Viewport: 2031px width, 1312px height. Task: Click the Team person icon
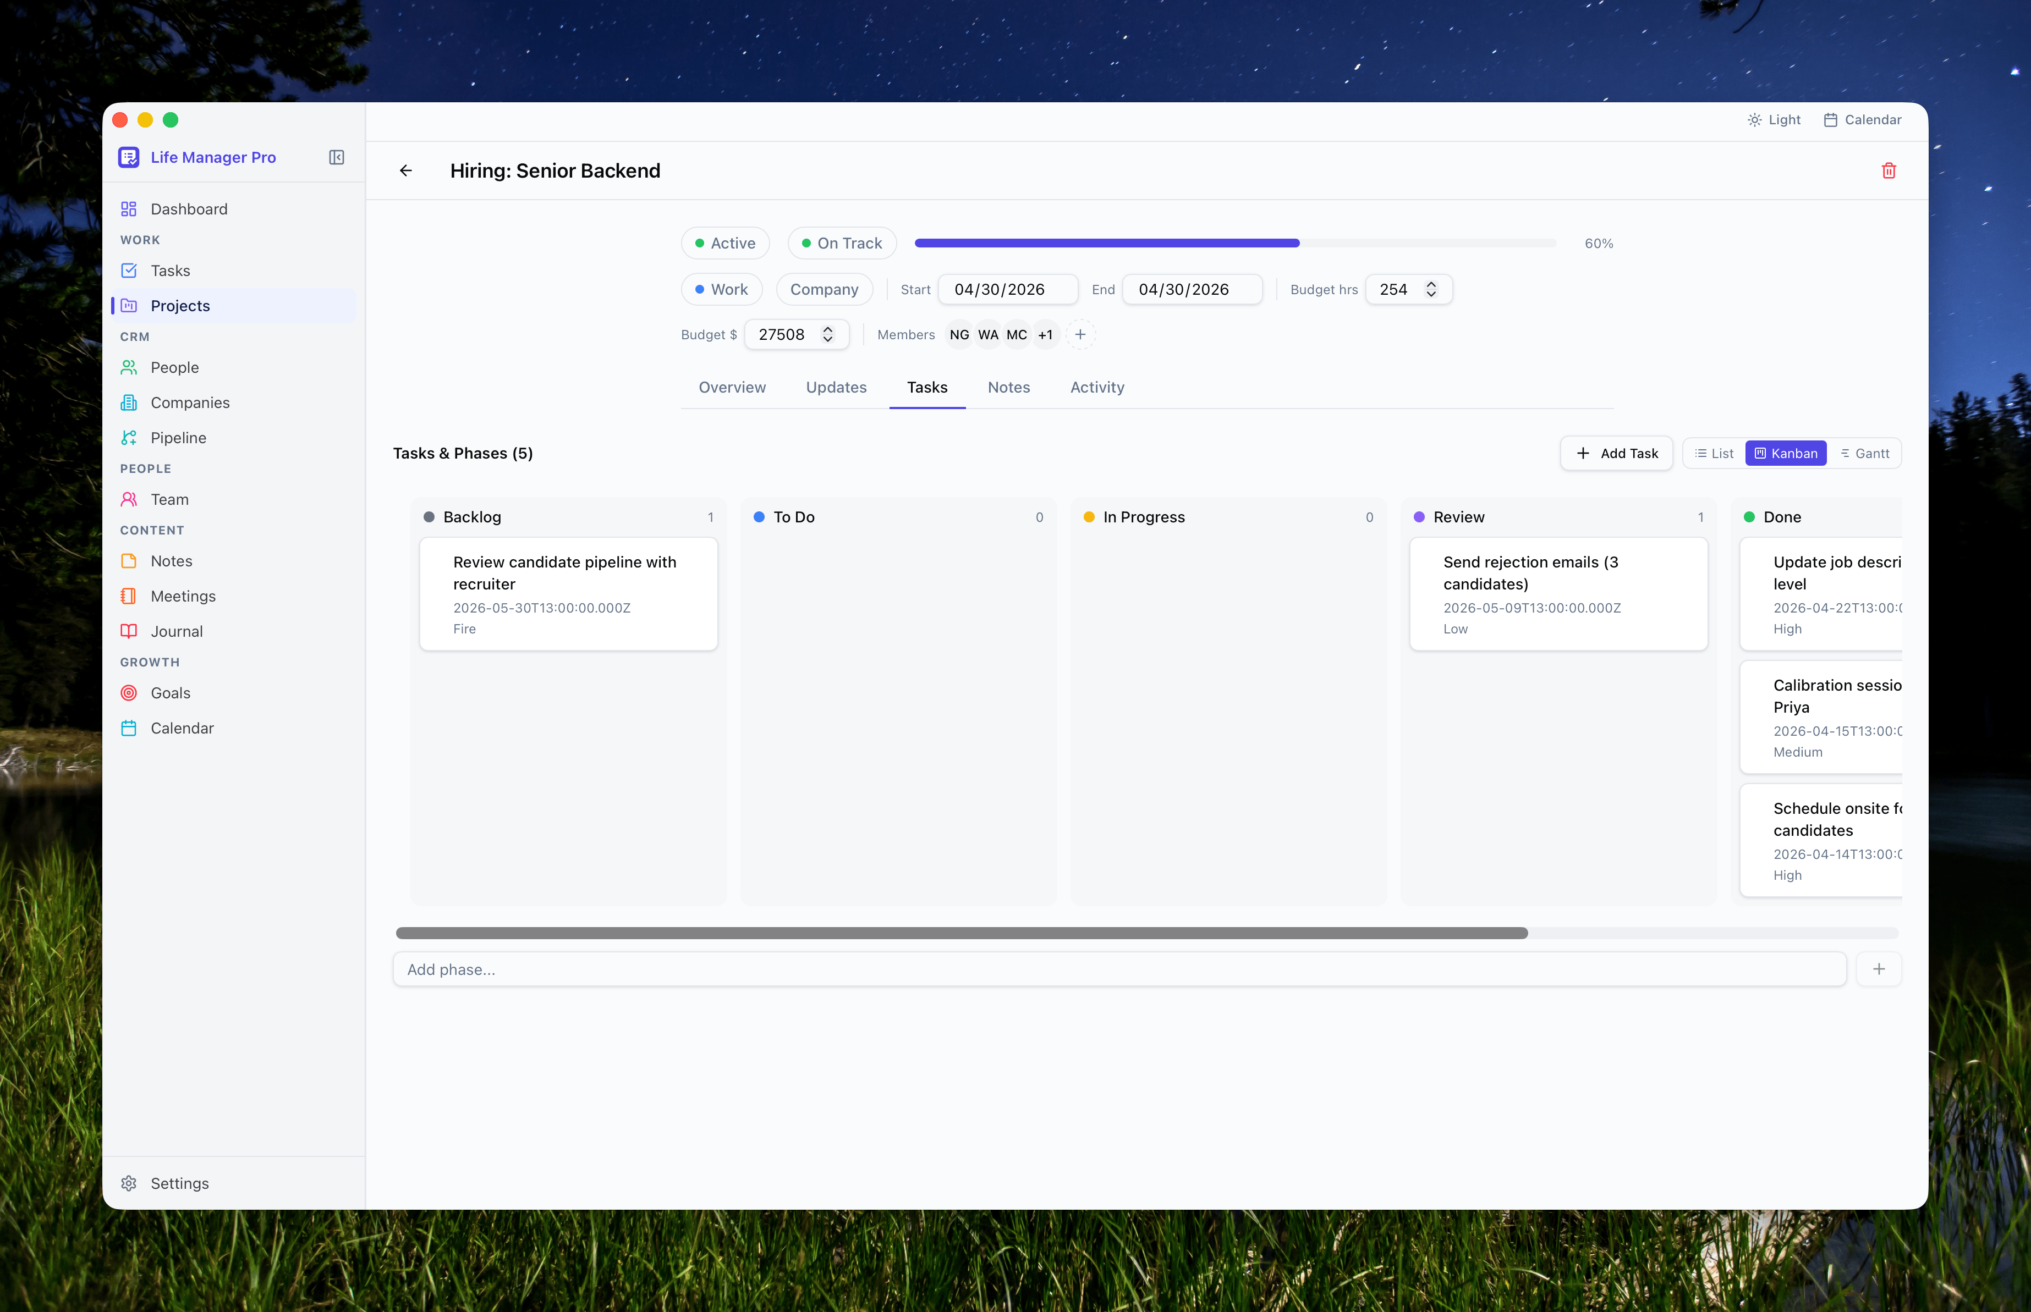(129, 499)
